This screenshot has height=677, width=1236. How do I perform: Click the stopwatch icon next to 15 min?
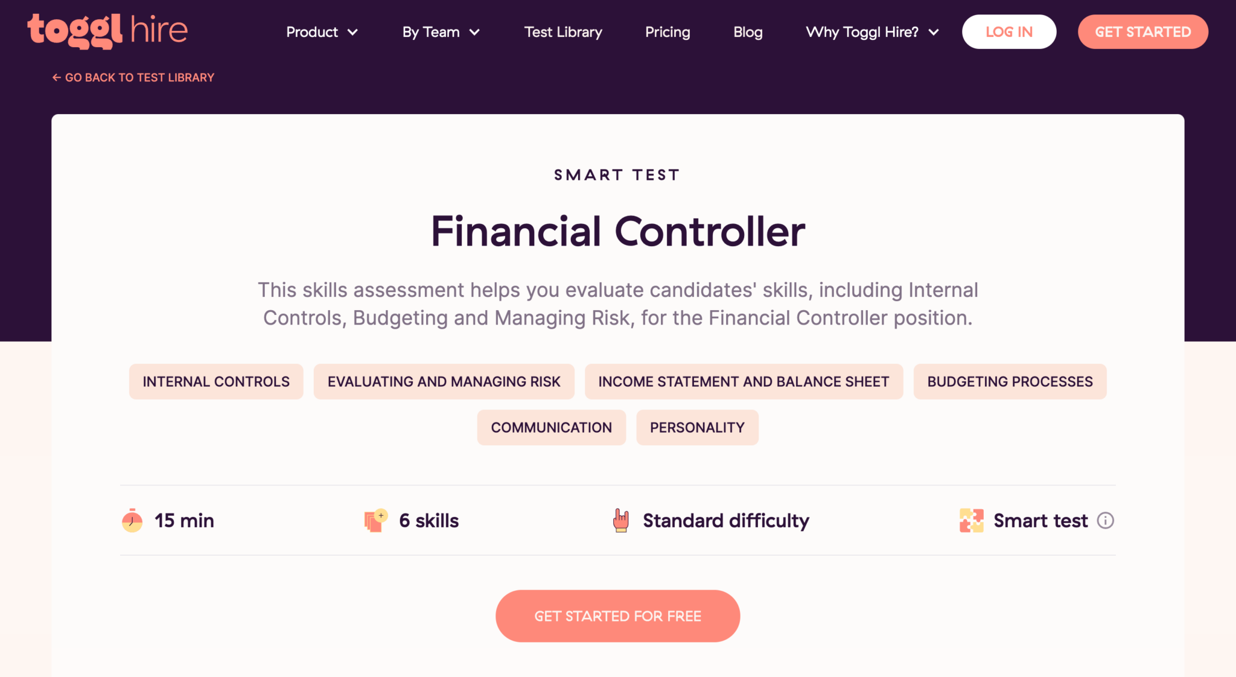point(132,520)
